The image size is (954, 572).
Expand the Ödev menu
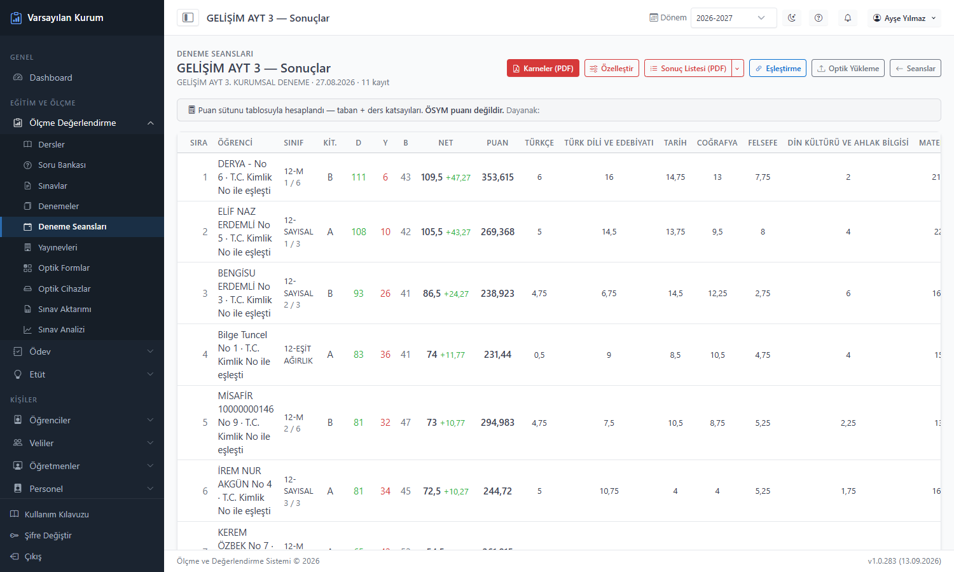coord(82,351)
